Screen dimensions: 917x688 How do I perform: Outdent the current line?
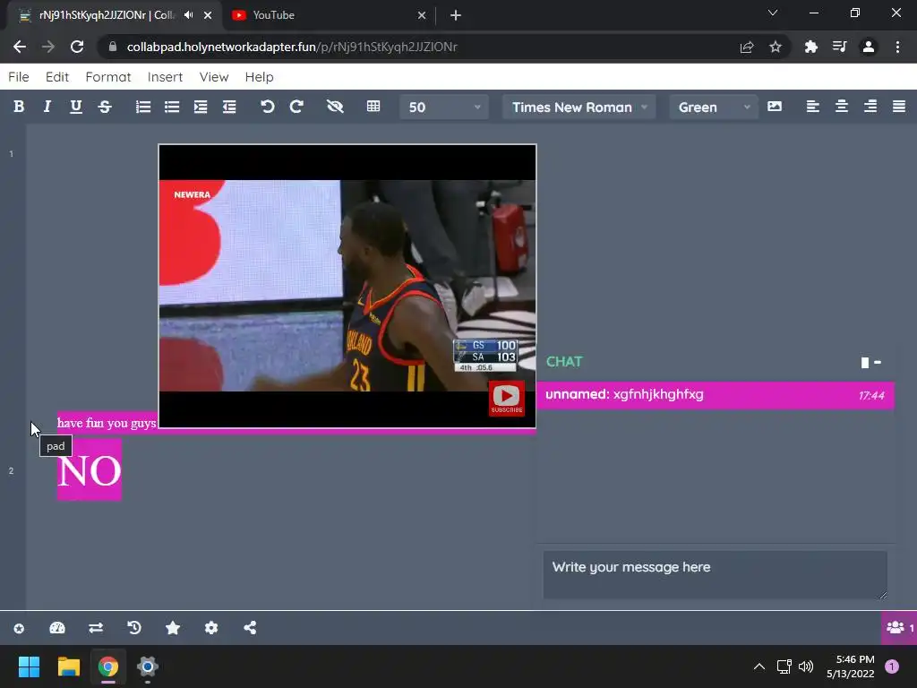click(x=229, y=107)
